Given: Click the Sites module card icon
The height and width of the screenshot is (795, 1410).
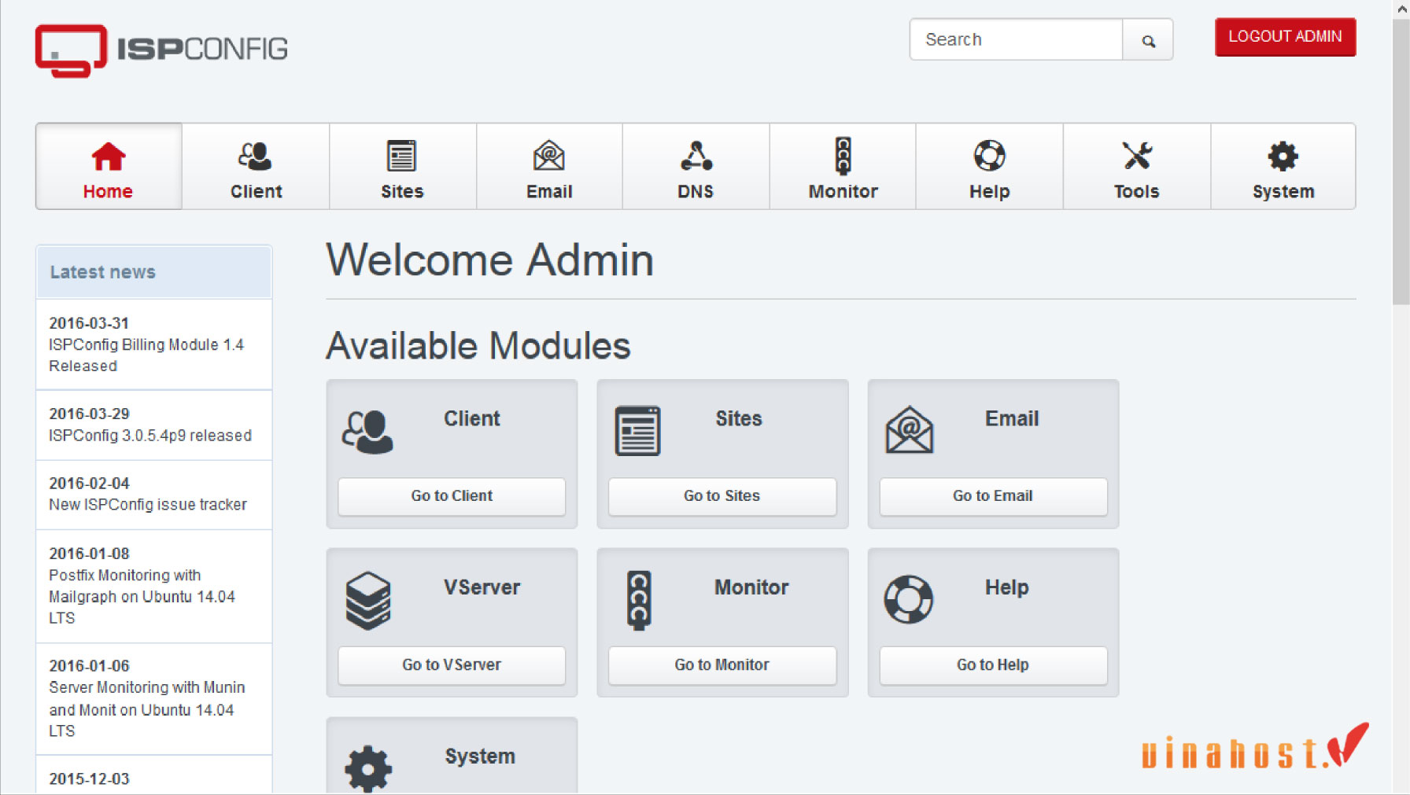Looking at the screenshot, I should [x=637, y=431].
